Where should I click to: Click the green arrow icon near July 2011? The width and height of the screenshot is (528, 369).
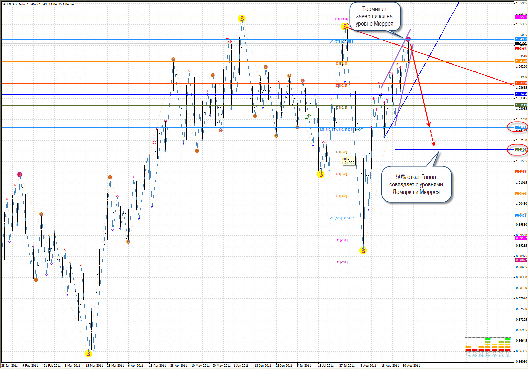click(x=308, y=116)
